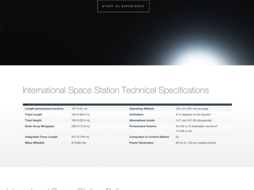Click the 51.6 degrees to the Equator value

click(x=193, y=115)
